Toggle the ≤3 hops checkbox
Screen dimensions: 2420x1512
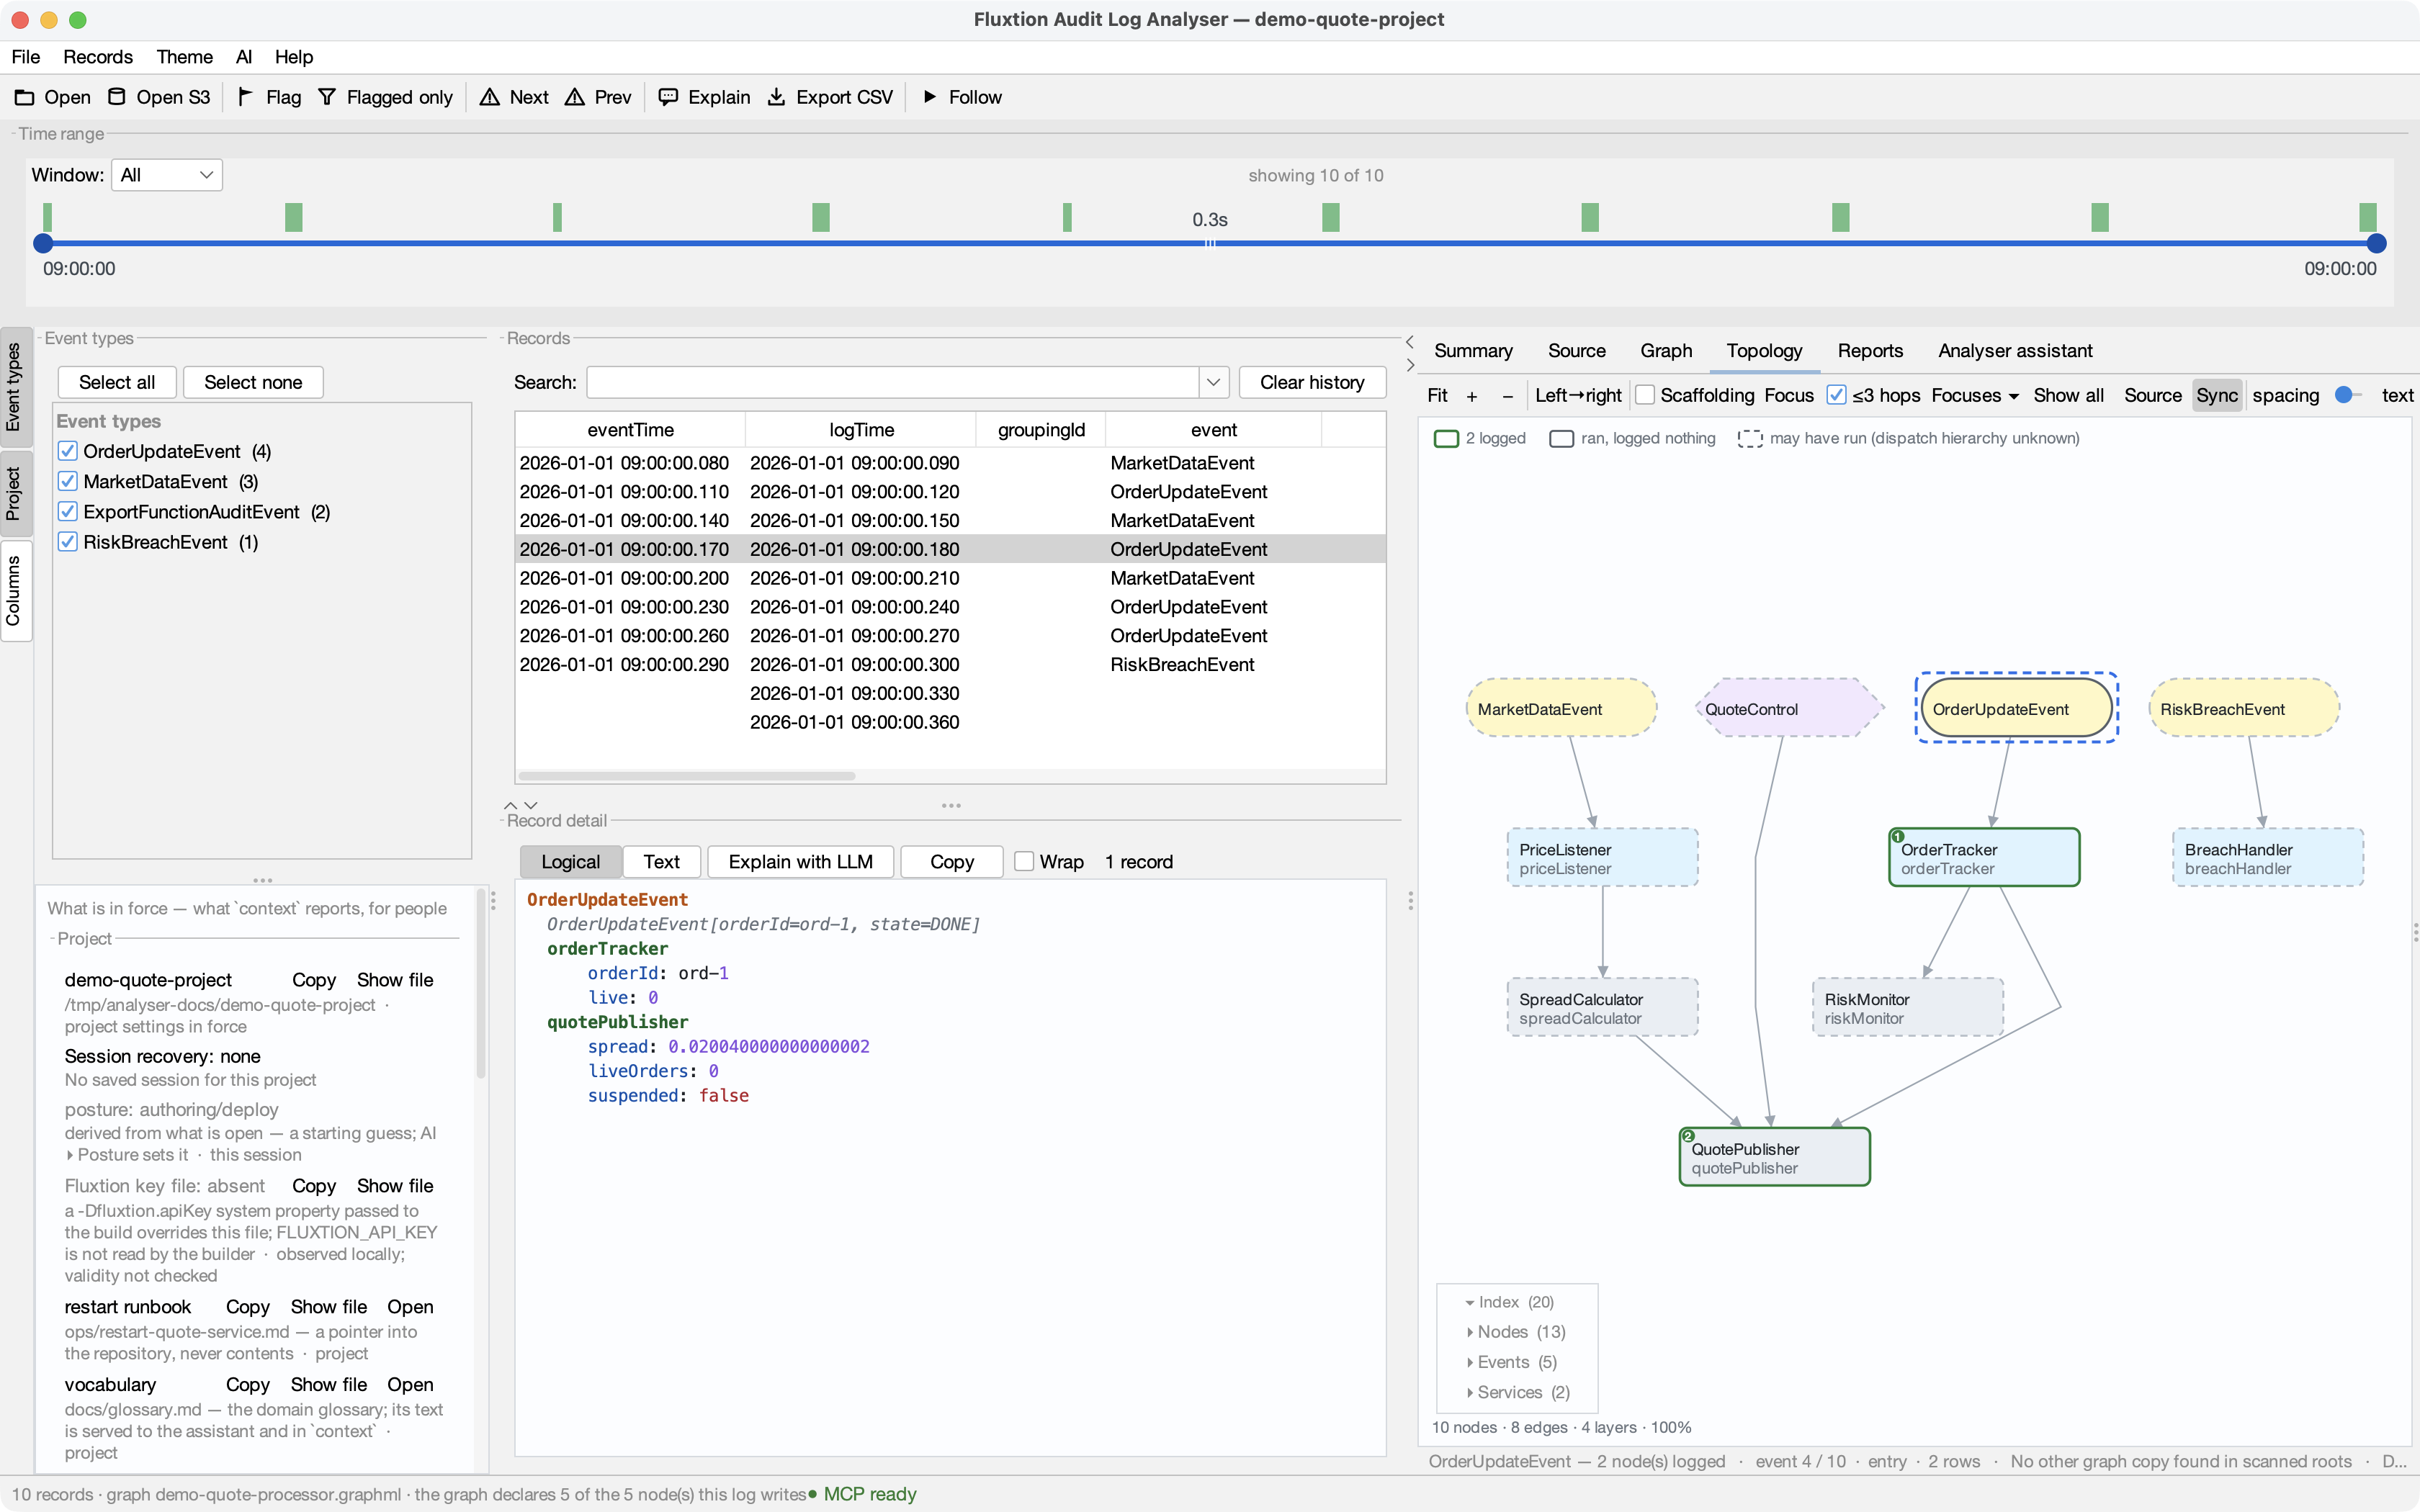coord(1836,396)
